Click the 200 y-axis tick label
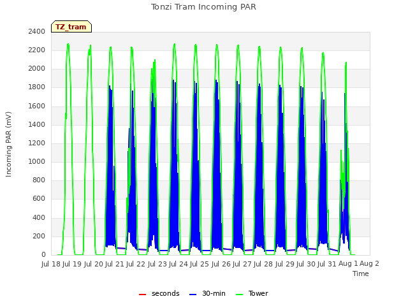The width and height of the screenshot is (408, 306). coord(39,236)
